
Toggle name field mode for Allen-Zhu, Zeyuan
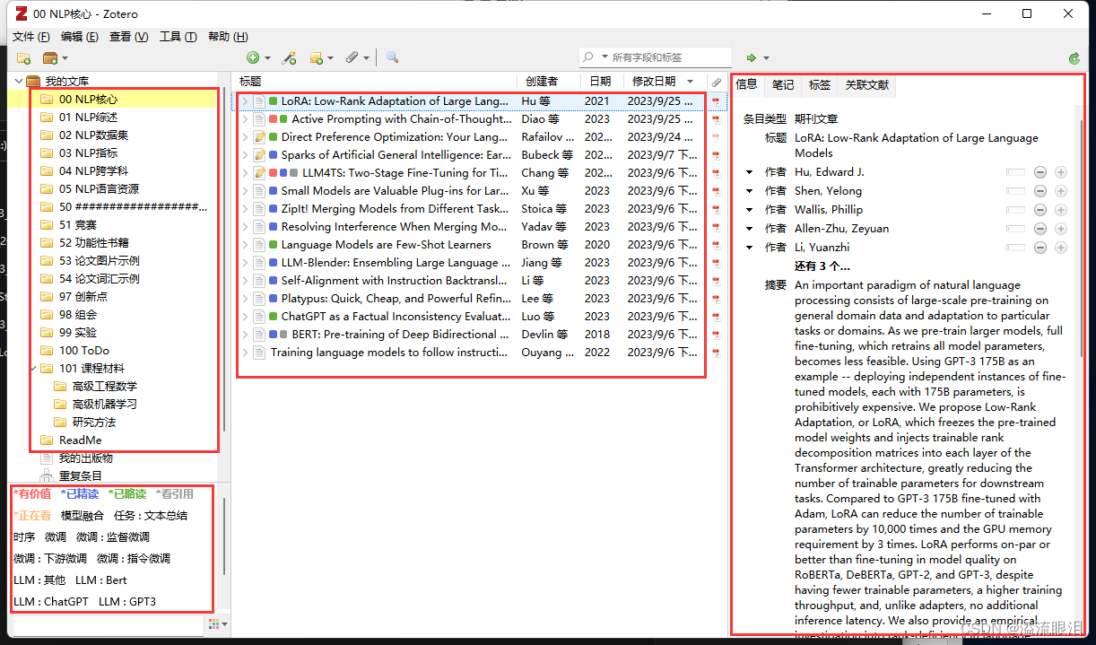[1015, 229]
